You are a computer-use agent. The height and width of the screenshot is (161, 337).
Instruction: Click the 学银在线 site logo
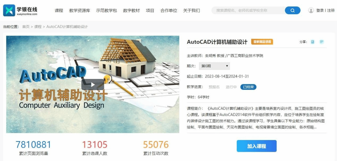[20, 10]
